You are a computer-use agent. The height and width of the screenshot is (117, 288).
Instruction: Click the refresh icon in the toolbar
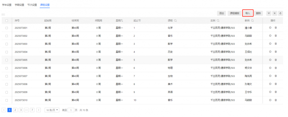coord(280,13)
